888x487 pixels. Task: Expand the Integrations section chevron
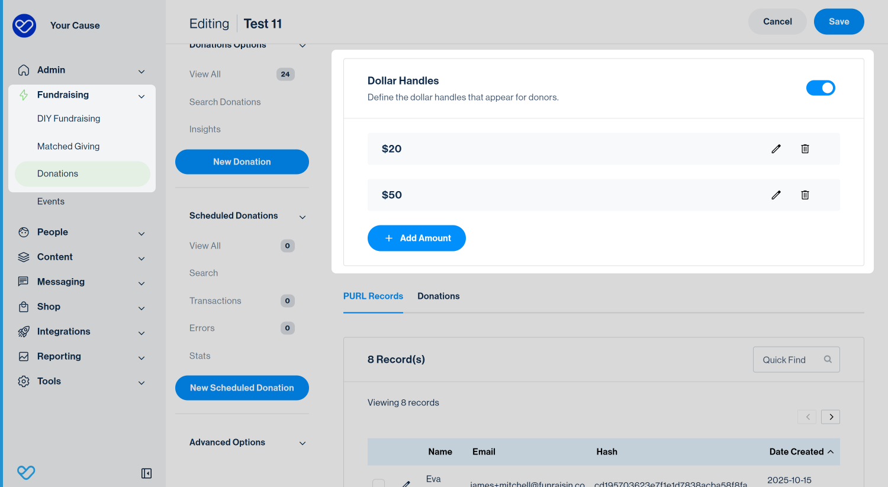141,333
